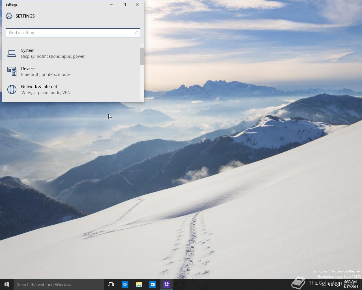Screen dimensions: 362x290
Task: Click "Wi-Fi, airplane mode, VPN" description
Action: click(x=46, y=93)
